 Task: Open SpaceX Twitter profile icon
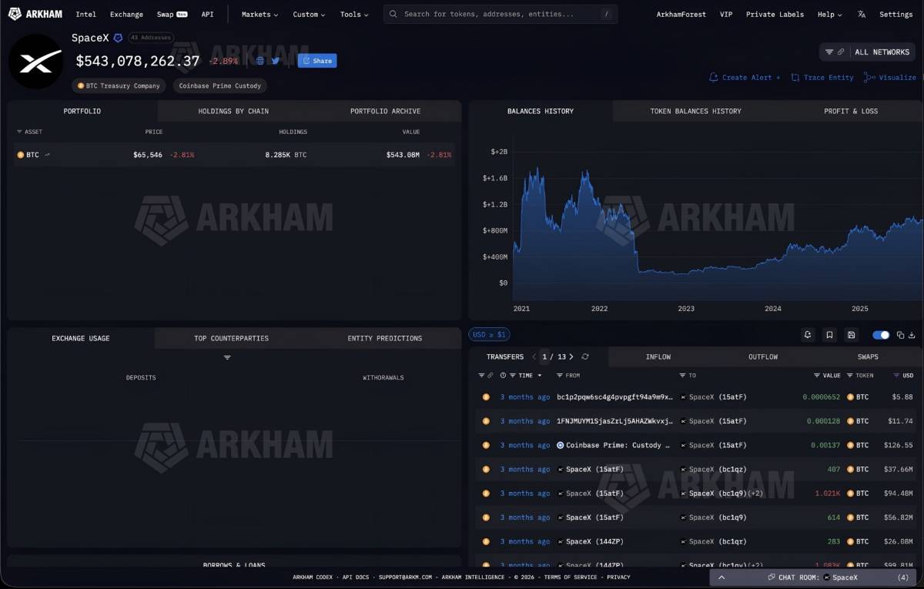click(276, 61)
